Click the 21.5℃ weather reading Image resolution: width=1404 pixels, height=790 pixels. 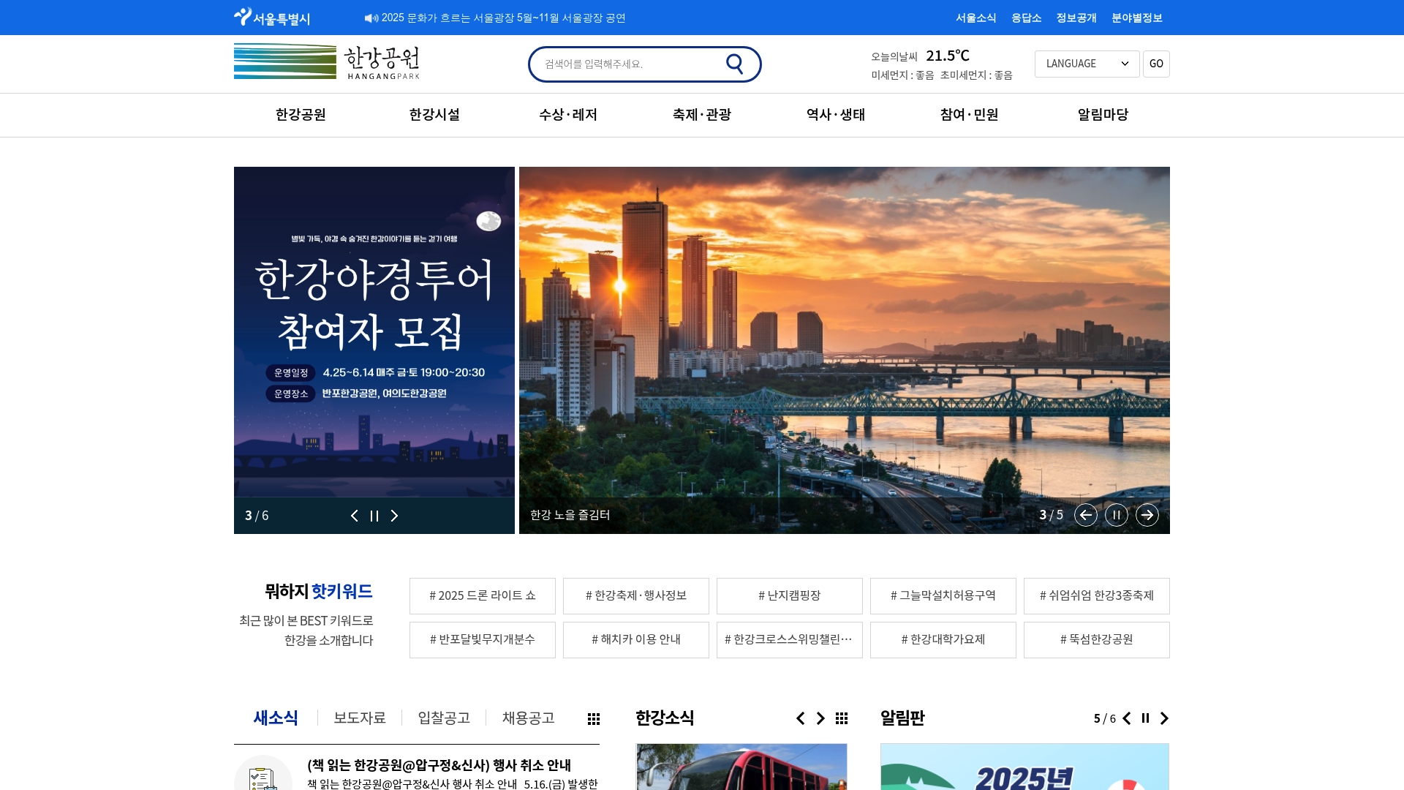pos(948,56)
